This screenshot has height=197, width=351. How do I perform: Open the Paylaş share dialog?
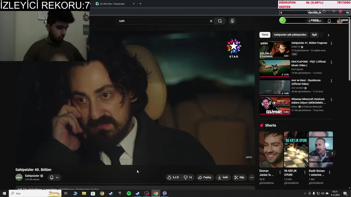[x=205, y=177]
